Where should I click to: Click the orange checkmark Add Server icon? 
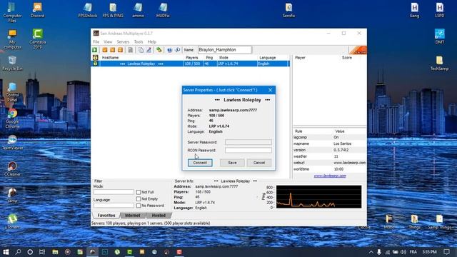pos(105,50)
